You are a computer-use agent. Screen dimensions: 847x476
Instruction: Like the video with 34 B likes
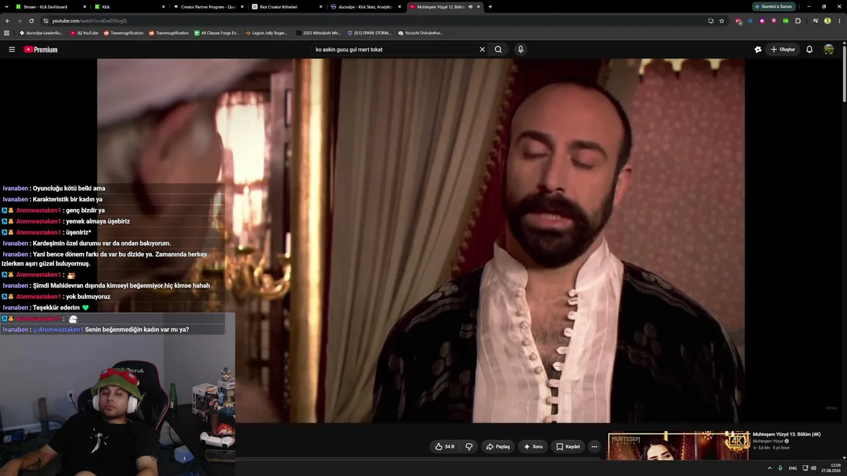(445, 447)
